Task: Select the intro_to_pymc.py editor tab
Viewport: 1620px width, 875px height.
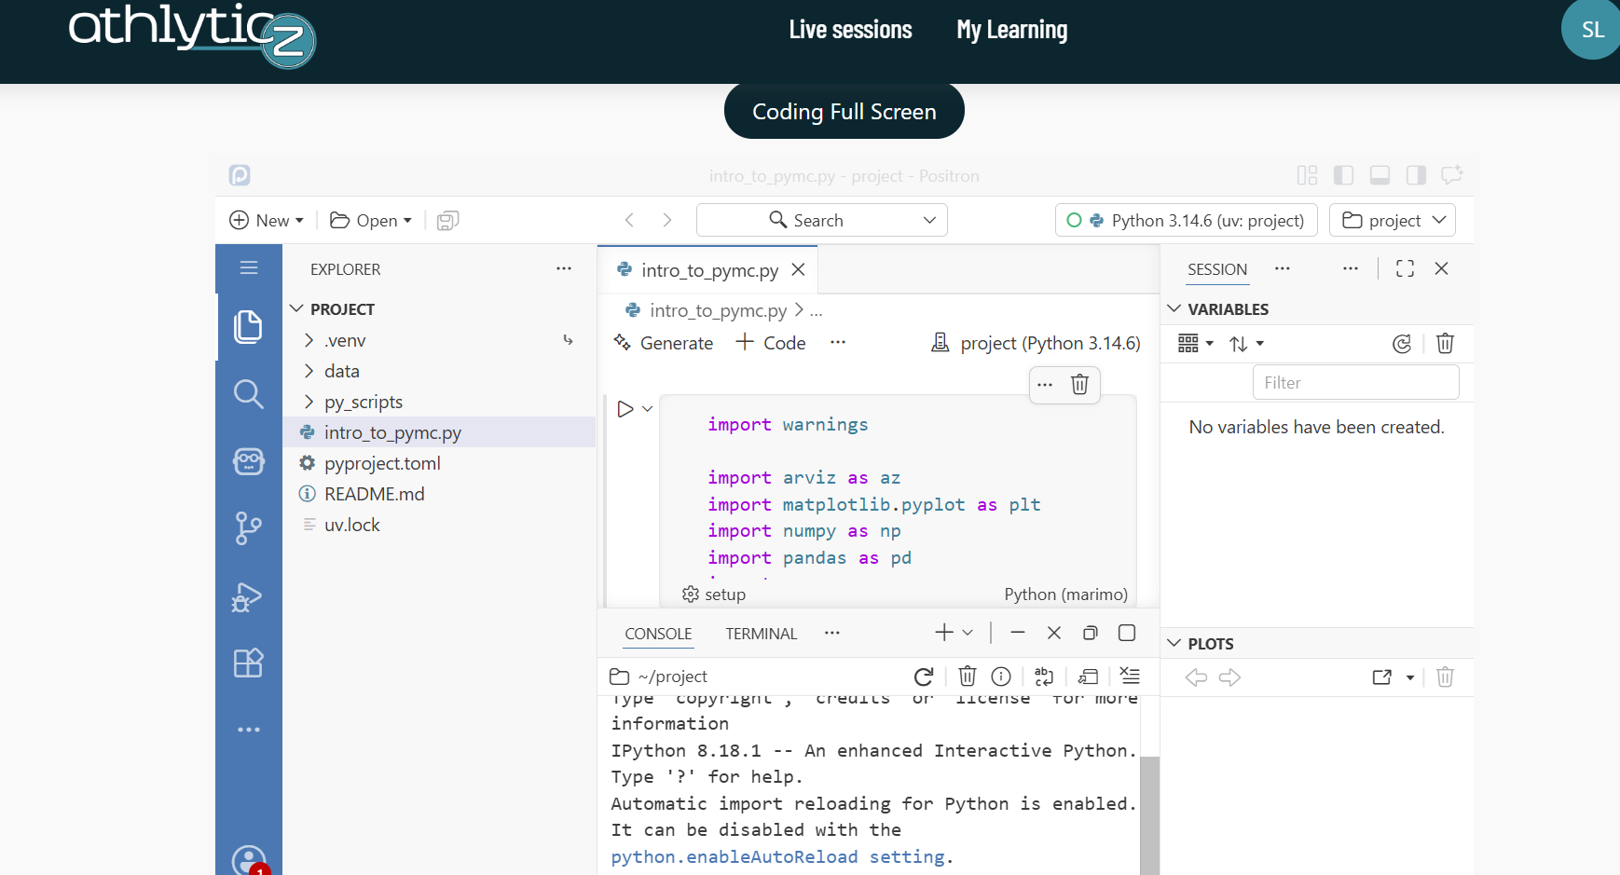Action: pos(708,270)
